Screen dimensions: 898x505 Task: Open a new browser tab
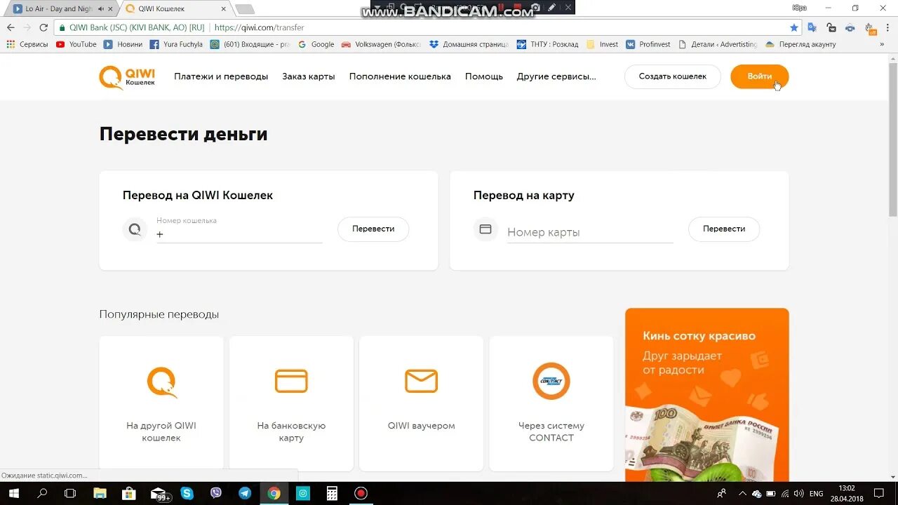pyautogui.click(x=244, y=9)
